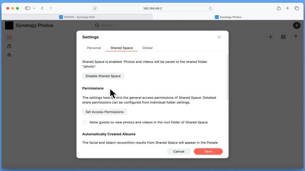Click the Synology Photos logo square
Image resolution: width=305 pixels, height=171 pixels.
[x=9, y=26]
